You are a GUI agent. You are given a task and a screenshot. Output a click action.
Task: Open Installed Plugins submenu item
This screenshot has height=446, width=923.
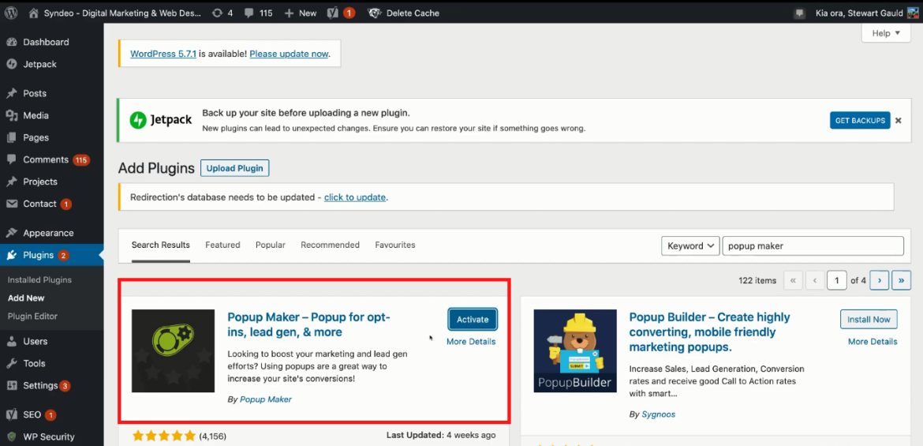coord(39,280)
